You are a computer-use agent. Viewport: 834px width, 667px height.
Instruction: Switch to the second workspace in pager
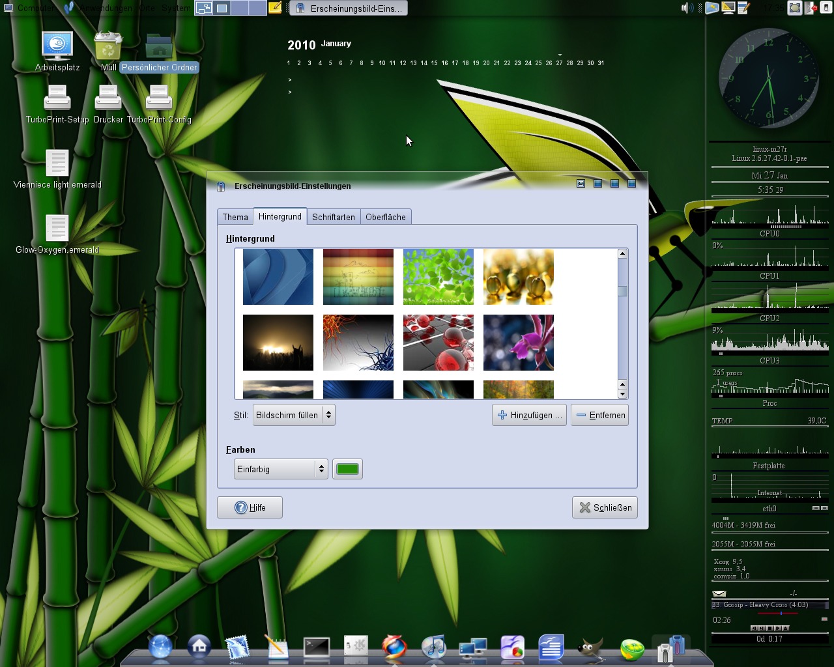click(222, 8)
